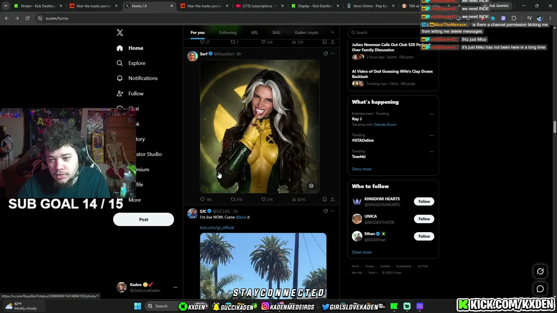This screenshot has height=313, width=557.
Task: Show more Who to follow suggestions
Action: (362, 252)
